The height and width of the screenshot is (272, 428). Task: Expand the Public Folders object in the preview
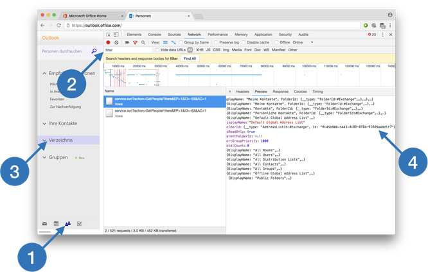coord(260,178)
